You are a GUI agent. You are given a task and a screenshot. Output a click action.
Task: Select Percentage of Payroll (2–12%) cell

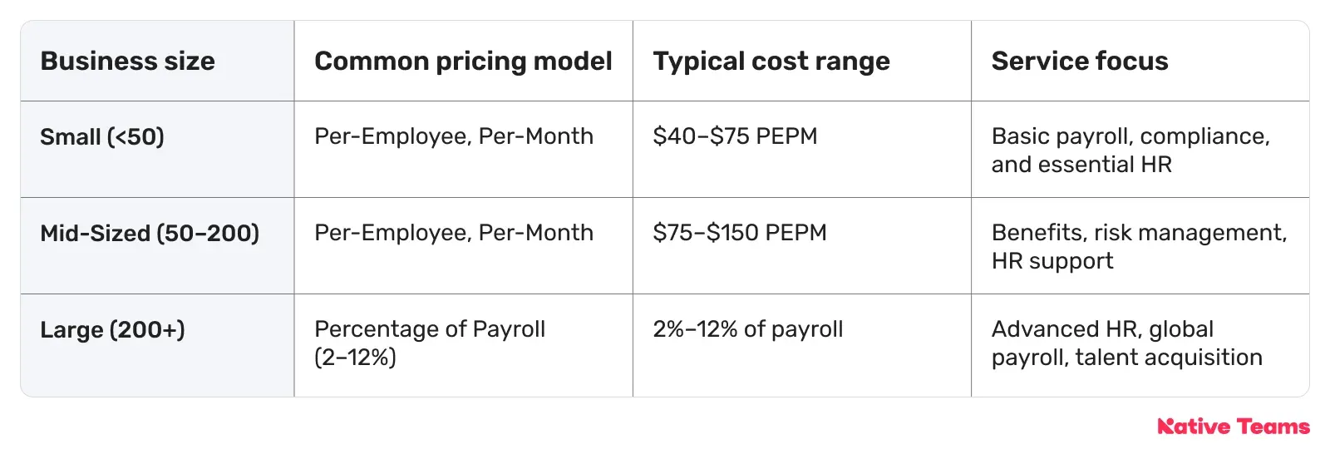point(430,343)
